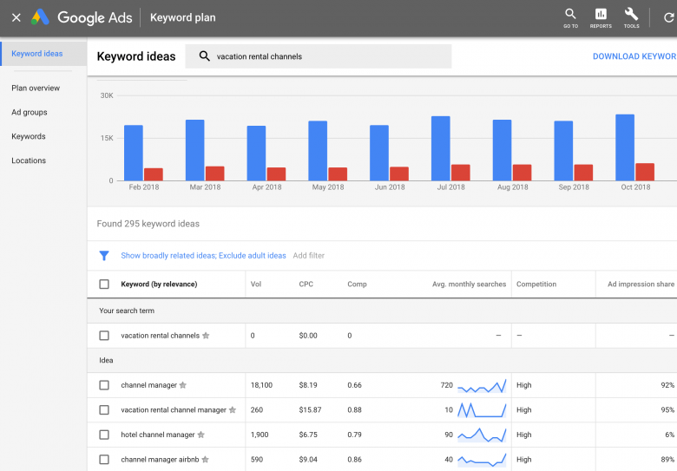Click the CPC column header
The width and height of the screenshot is (677, 471).
[306, 285]
